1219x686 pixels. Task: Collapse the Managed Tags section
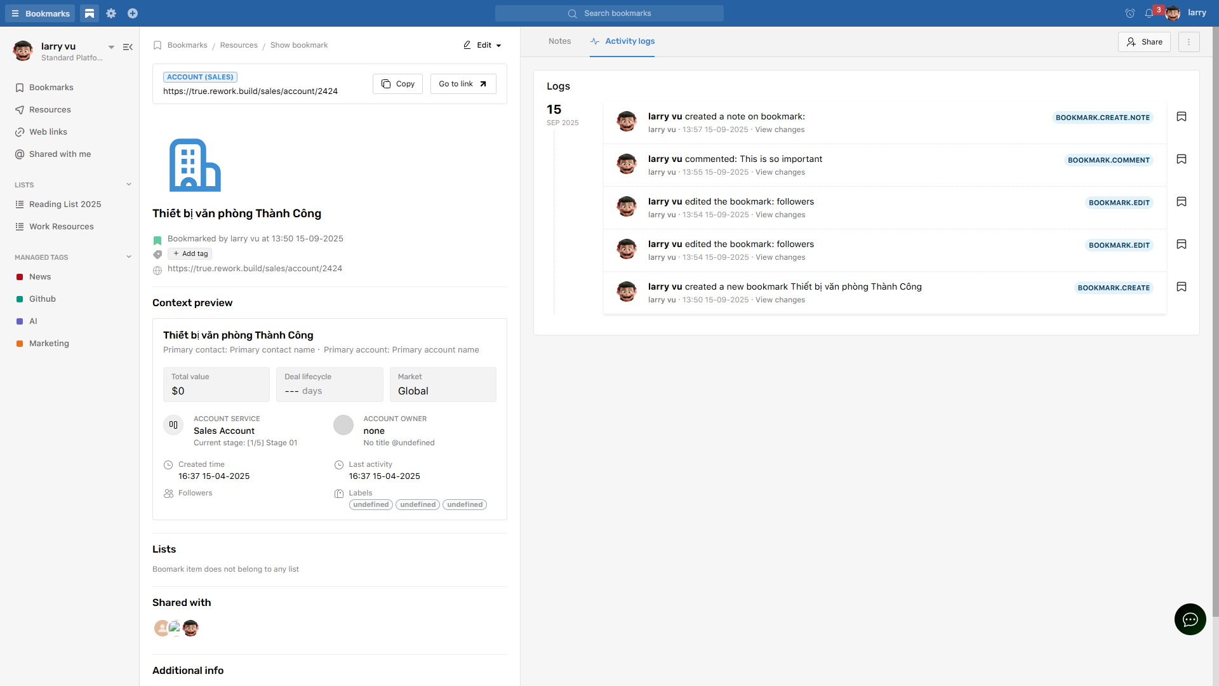(129, 257)
